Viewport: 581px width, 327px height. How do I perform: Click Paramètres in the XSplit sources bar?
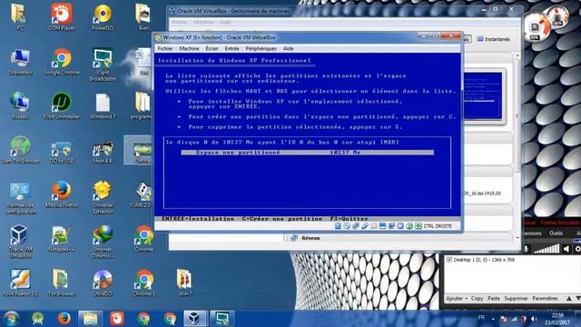coord(545,299)
